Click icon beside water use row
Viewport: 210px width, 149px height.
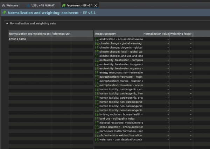pos(97,140)
